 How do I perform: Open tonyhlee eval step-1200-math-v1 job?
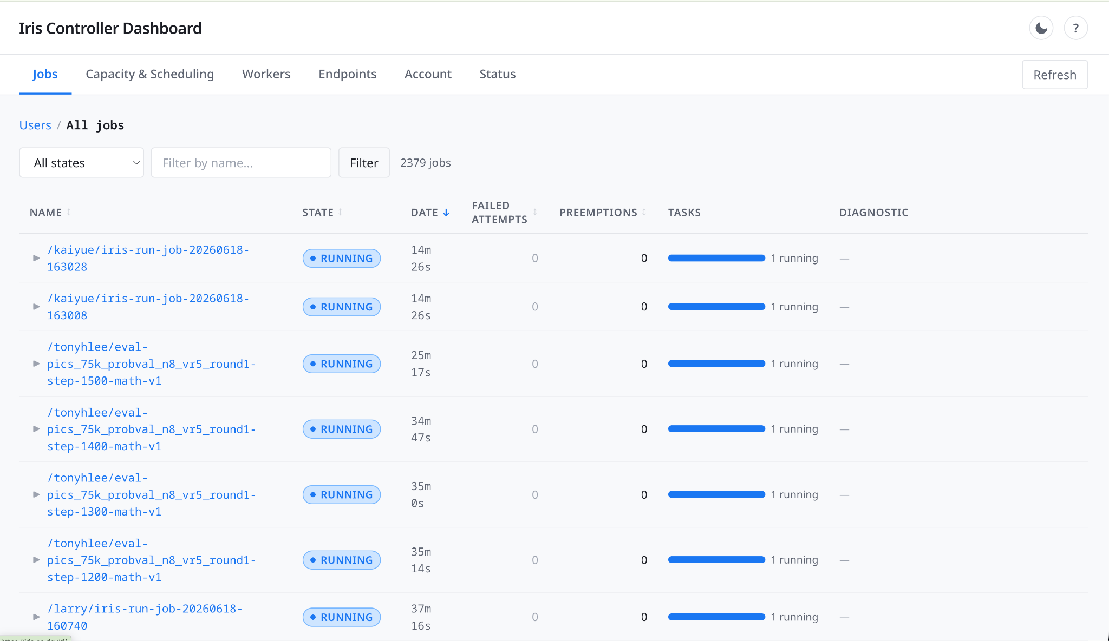152,560
